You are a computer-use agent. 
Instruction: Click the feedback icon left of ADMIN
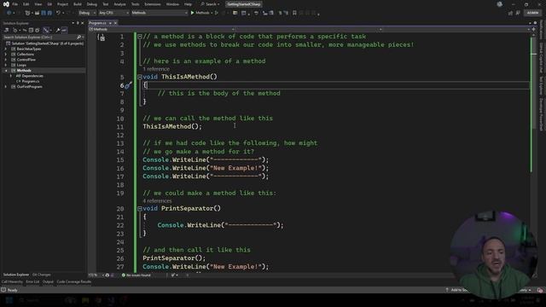(518, 13)
